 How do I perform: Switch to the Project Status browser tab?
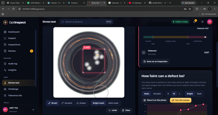[15, 3]
